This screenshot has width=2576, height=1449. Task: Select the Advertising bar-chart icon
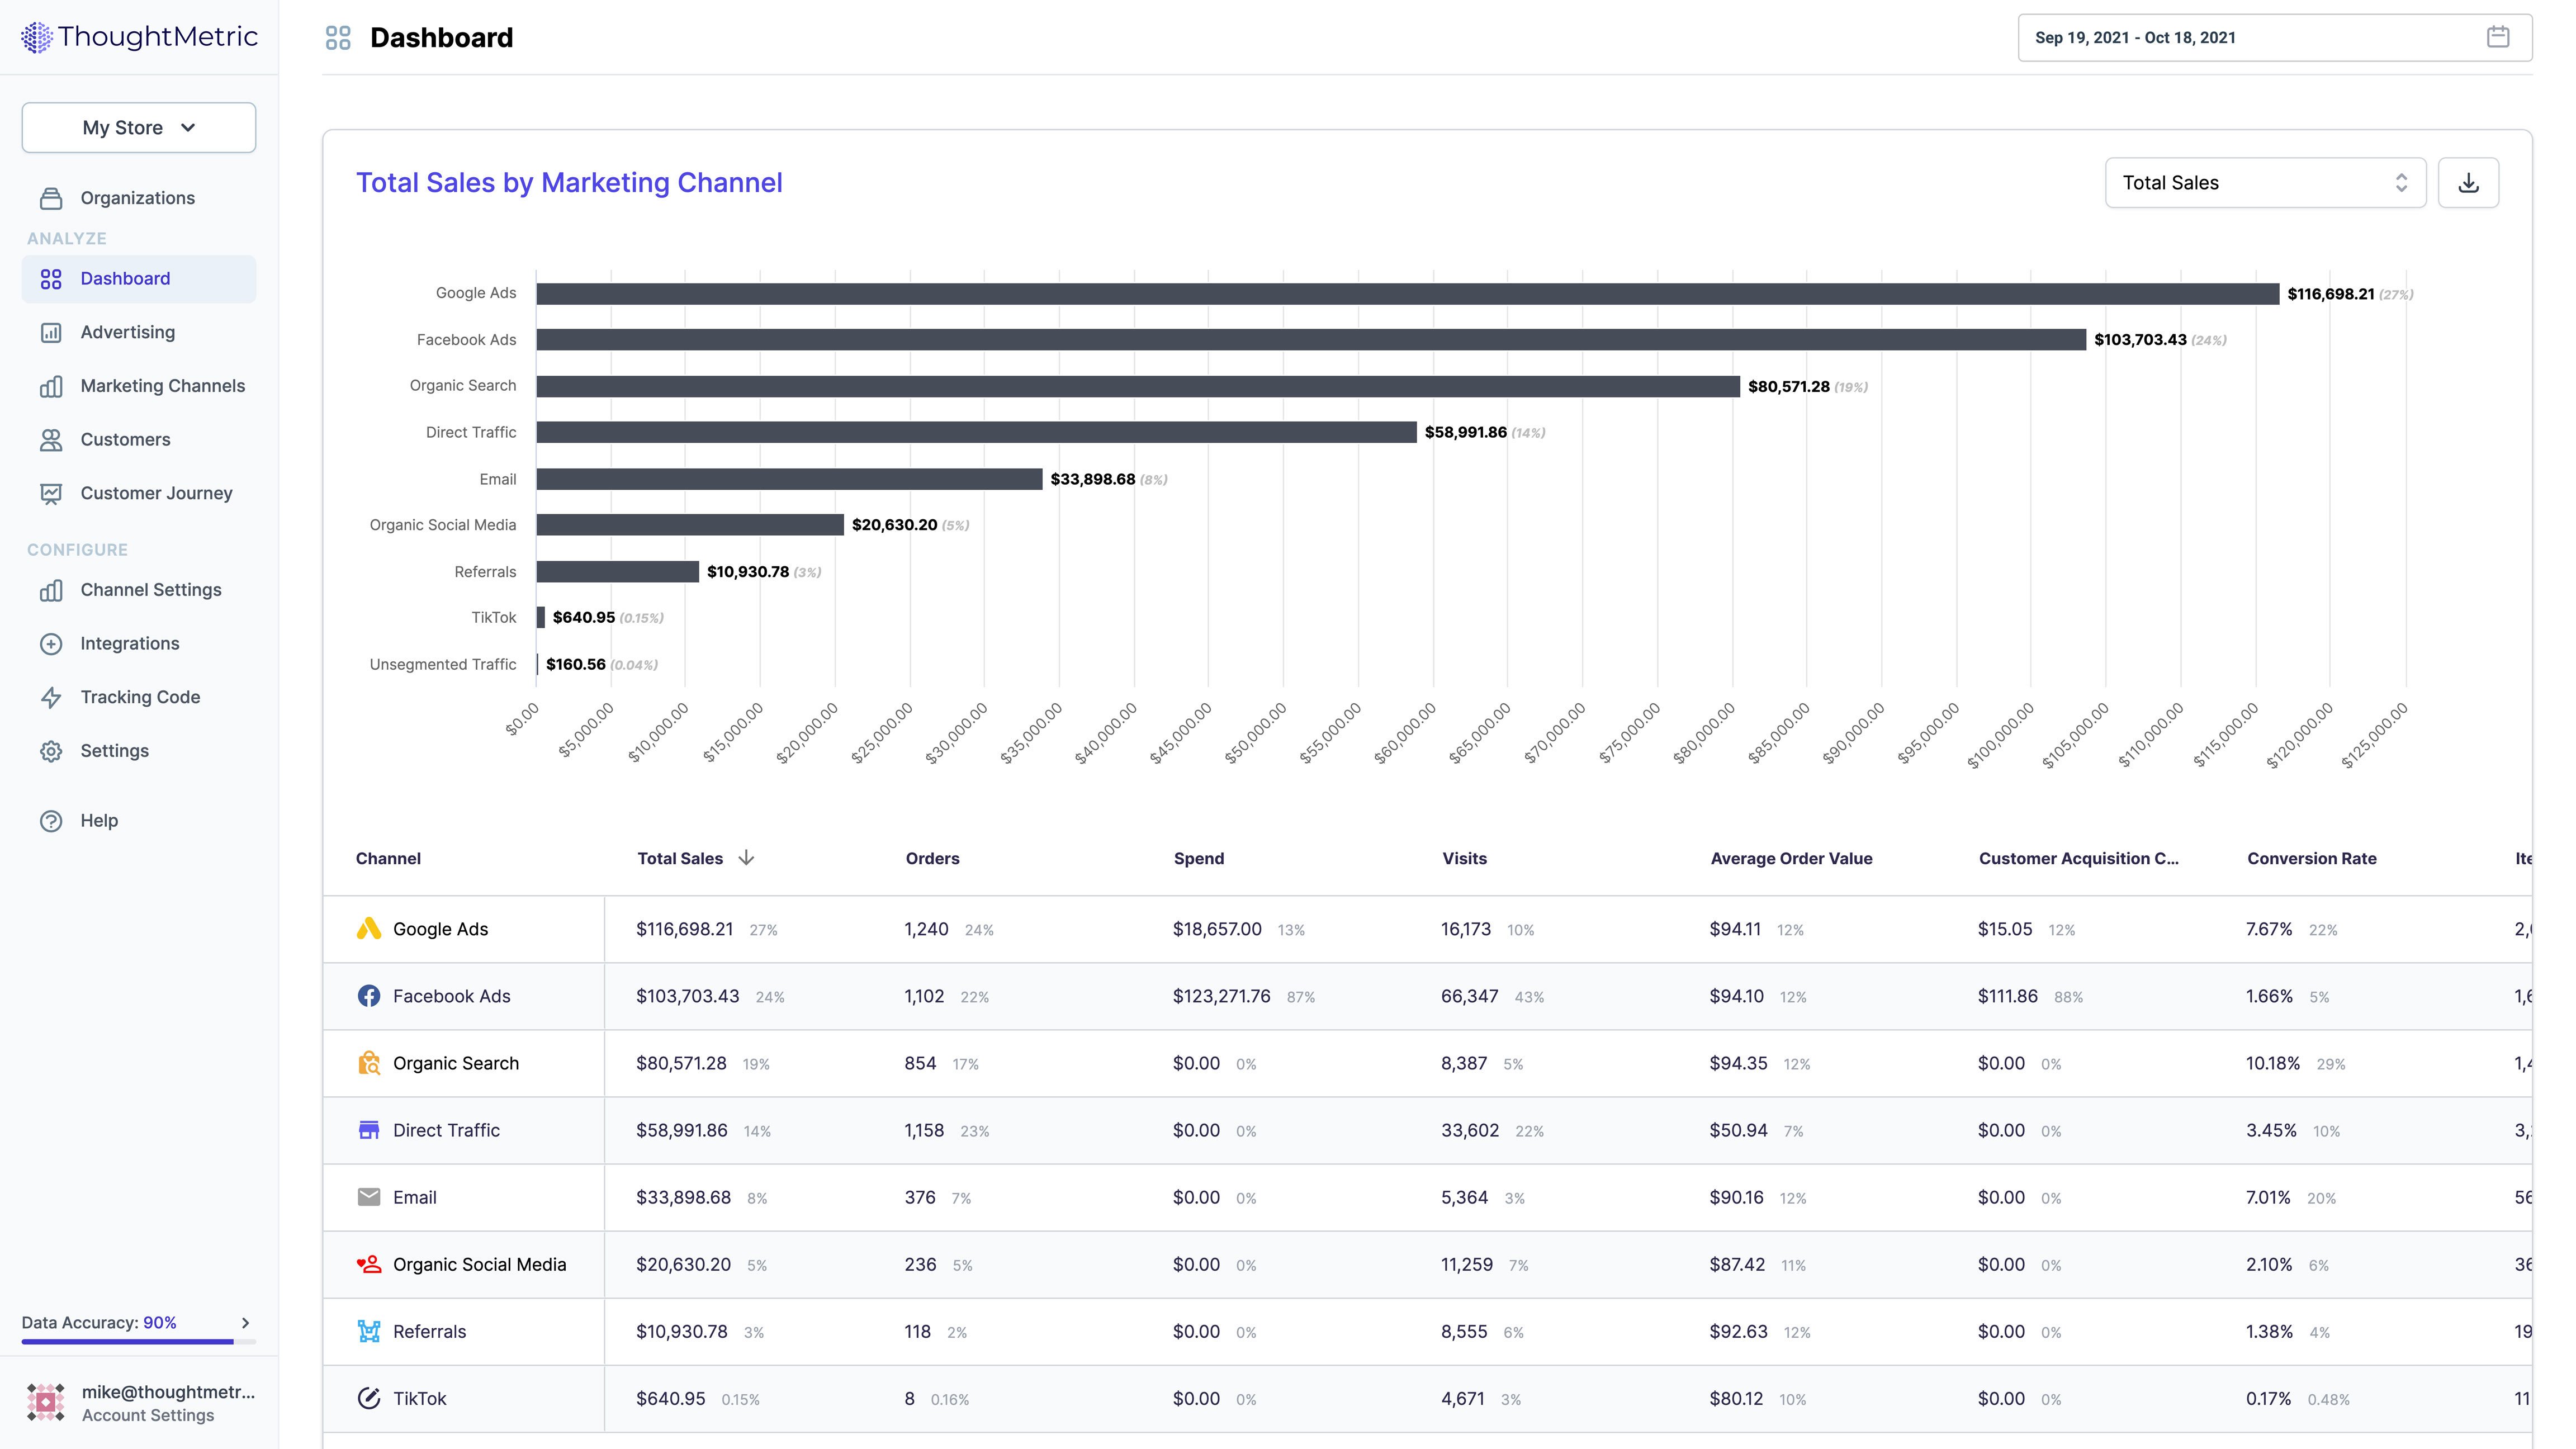[x=51, y=332]
